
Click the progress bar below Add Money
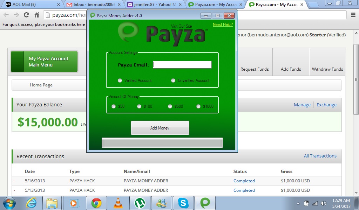(162, 142)
